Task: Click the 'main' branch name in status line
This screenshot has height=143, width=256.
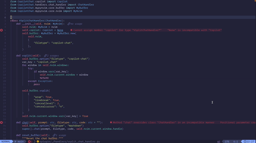Action: pyautogui.click(x=20, y=141)
